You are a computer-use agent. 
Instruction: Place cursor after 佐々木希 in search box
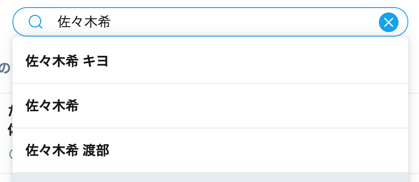[112, 22]
